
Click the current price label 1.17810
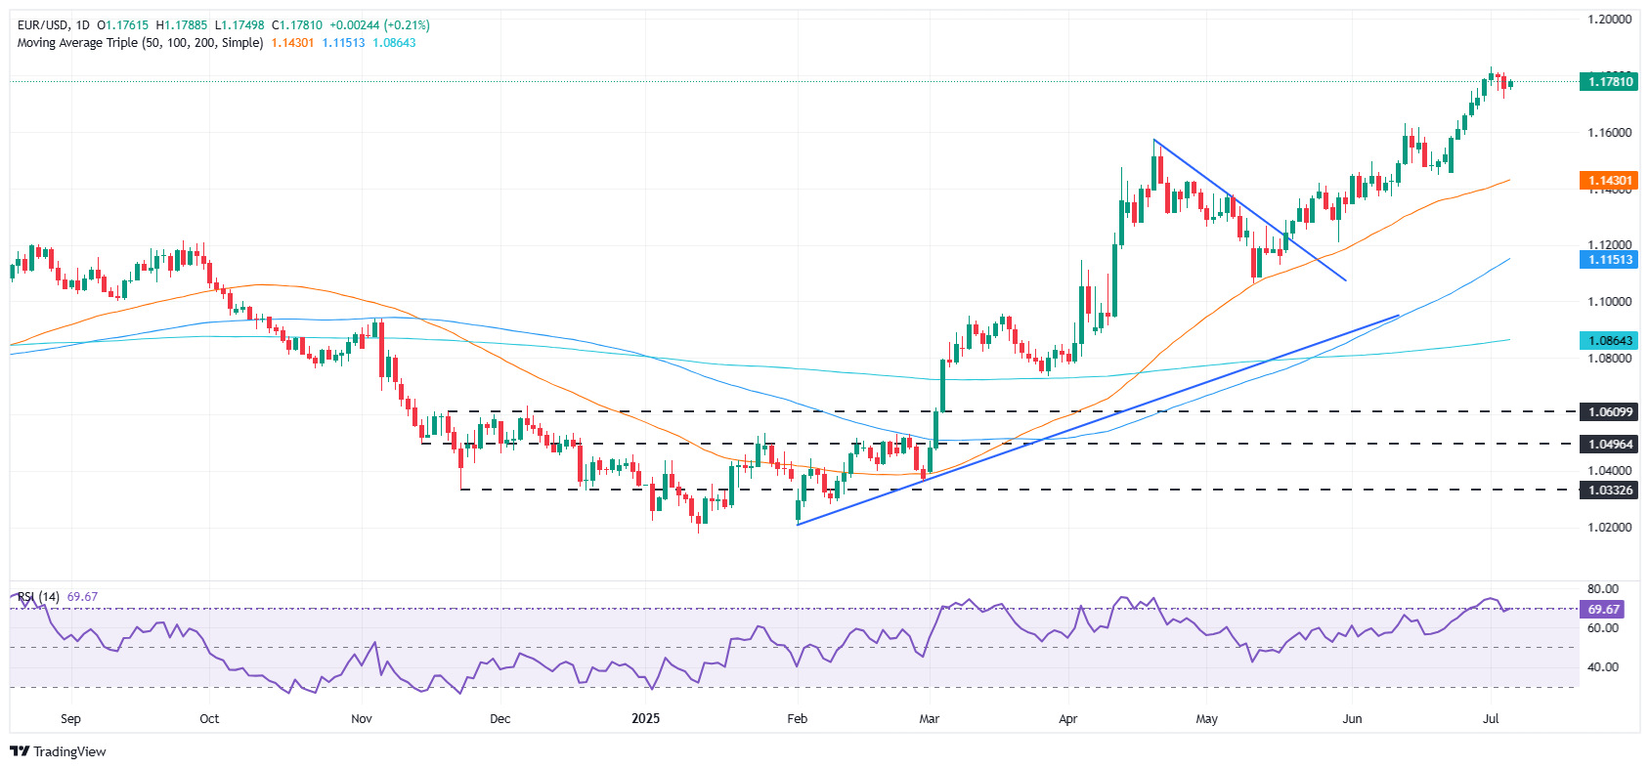1608,82
